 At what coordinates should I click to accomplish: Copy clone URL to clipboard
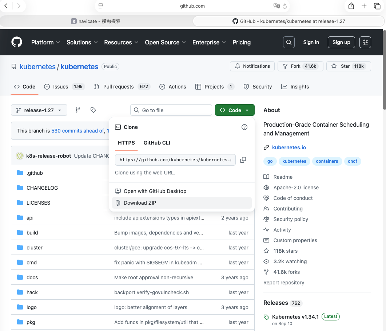(243, 160)
